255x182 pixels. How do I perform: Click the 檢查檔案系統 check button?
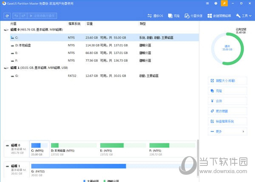(227, 121)
